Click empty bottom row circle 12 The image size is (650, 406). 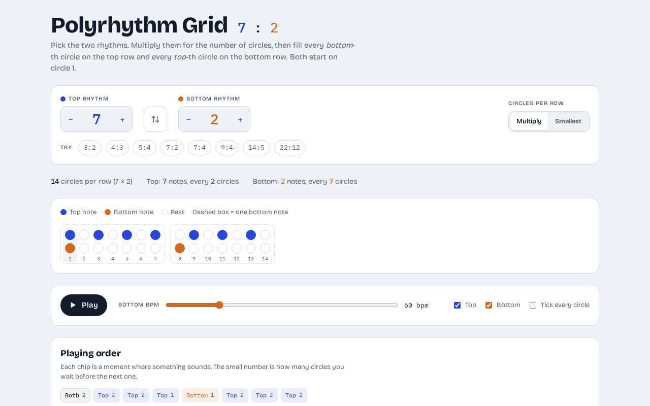237,248
